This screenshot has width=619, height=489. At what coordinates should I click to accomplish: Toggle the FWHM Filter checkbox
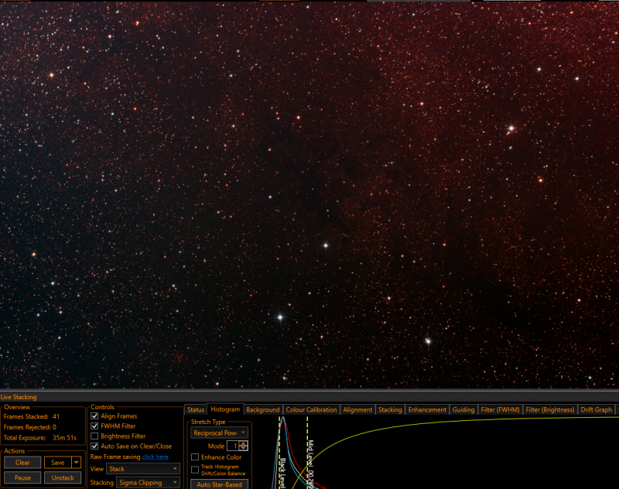[94, 426]
